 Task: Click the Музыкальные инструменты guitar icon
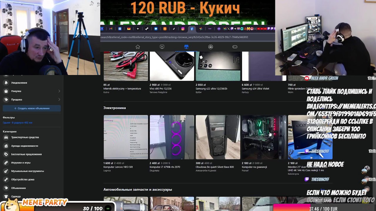[x=6, y=171]
